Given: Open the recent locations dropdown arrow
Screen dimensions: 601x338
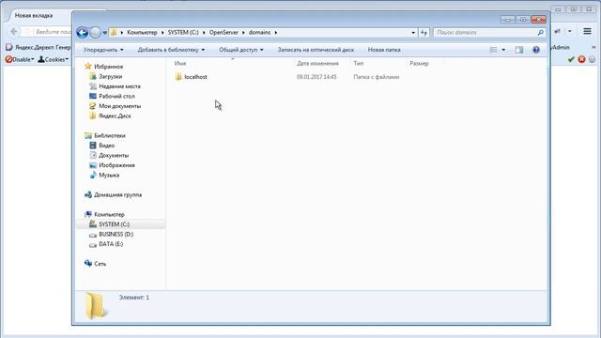Looking at the screenshot, I should 104,33.
